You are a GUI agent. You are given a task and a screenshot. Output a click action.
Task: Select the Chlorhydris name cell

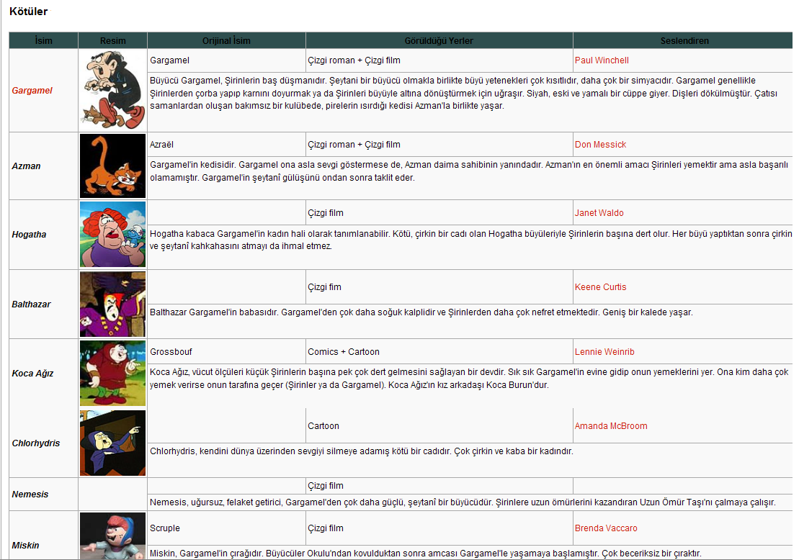(43, 443)
